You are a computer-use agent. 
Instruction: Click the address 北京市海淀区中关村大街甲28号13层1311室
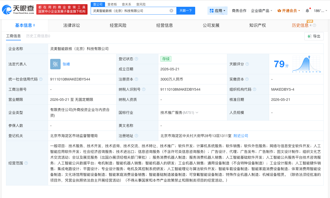tap(196, 136)
